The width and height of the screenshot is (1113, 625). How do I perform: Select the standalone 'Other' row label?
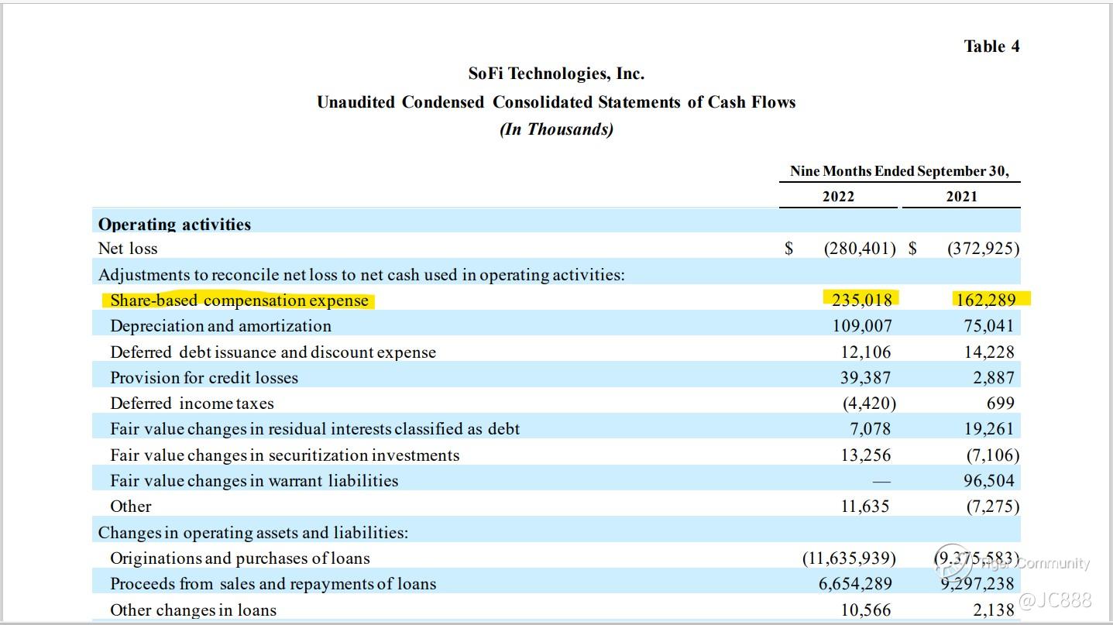click(x=131, y=507)
